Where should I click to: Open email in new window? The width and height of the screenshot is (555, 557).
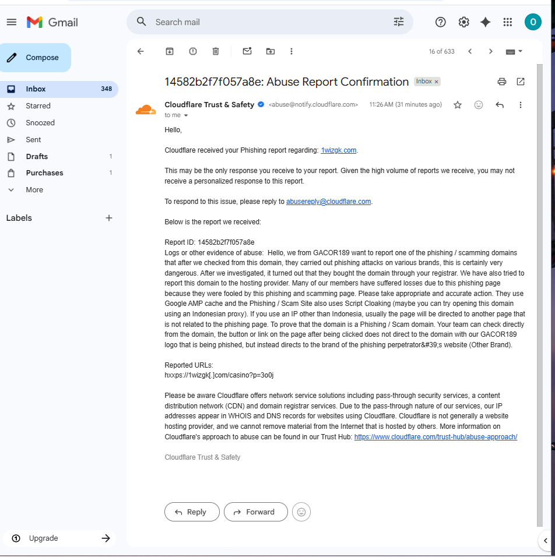[x=521, y=82]
